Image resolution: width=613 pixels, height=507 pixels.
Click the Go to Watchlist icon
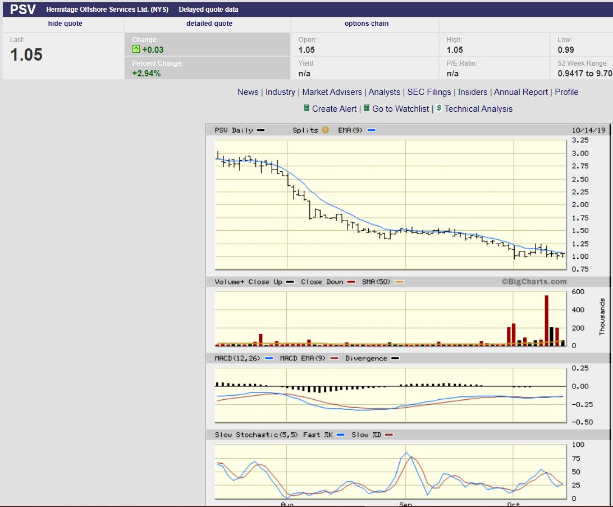(367, 108)
